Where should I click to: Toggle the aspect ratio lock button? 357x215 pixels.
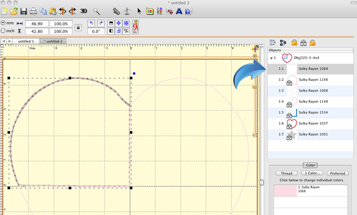click(78, 28)
